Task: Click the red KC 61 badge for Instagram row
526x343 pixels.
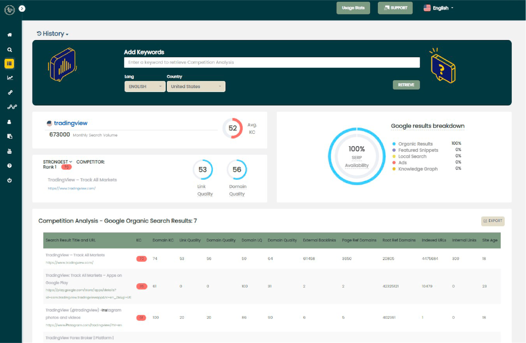Action: (141, 318)
